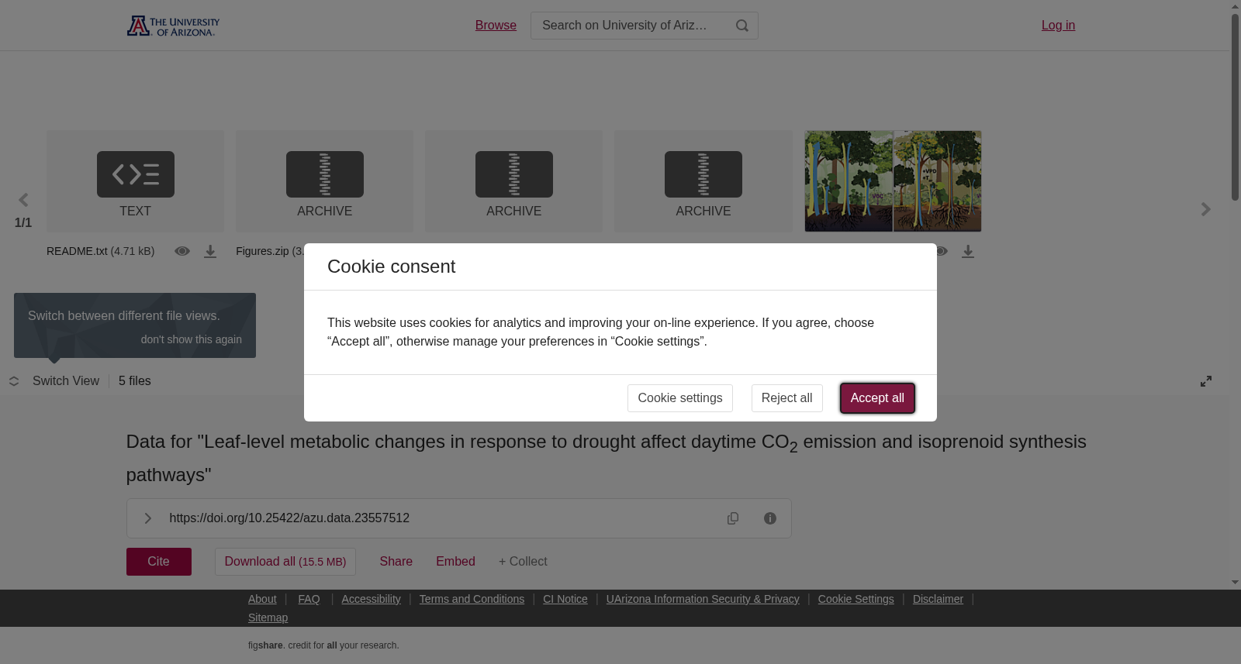Viewport: 1241px width, 664px height.
Task: Copy the DOI link to clipboard
Action: [733, 518]
